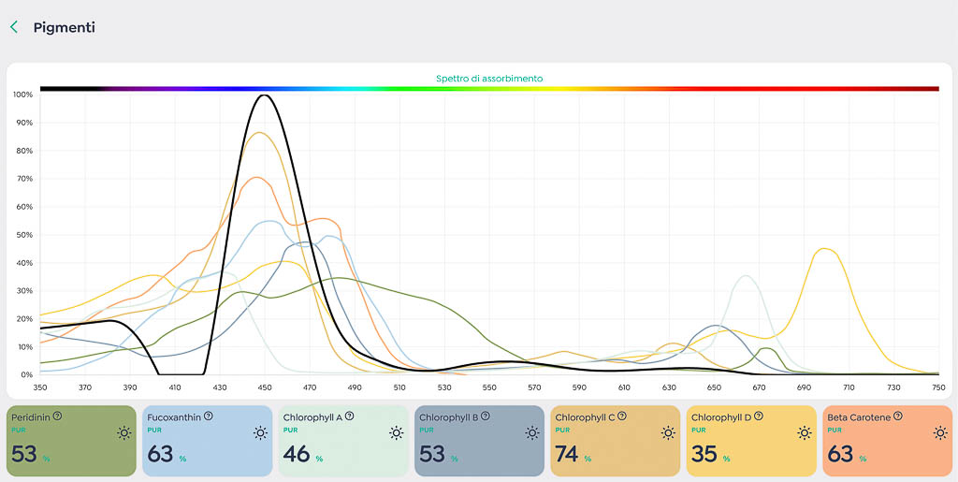958x482 pixels.
Task: Click the 'Pigmenti' page title
Action: [x=64, y=27]
